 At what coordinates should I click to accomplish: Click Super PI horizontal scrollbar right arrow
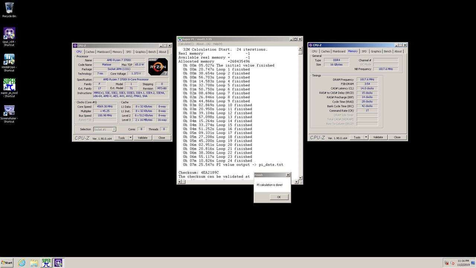(296, 182)
